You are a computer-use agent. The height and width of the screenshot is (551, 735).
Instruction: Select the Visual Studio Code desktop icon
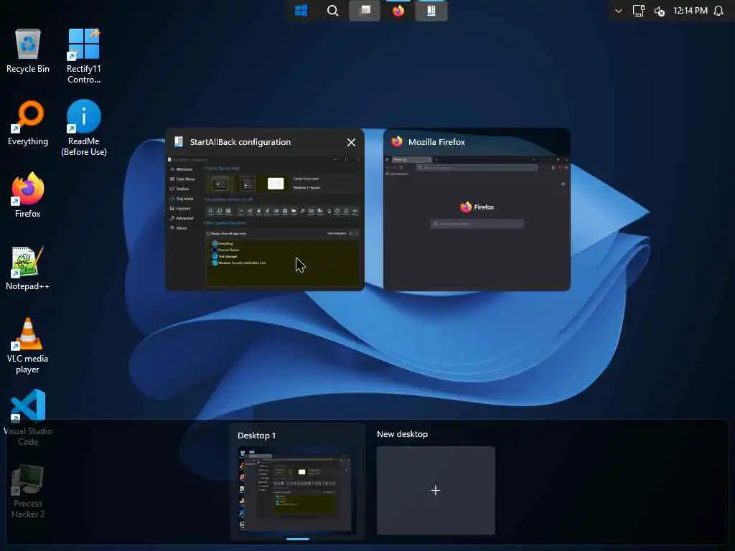(x=28, y=417)
